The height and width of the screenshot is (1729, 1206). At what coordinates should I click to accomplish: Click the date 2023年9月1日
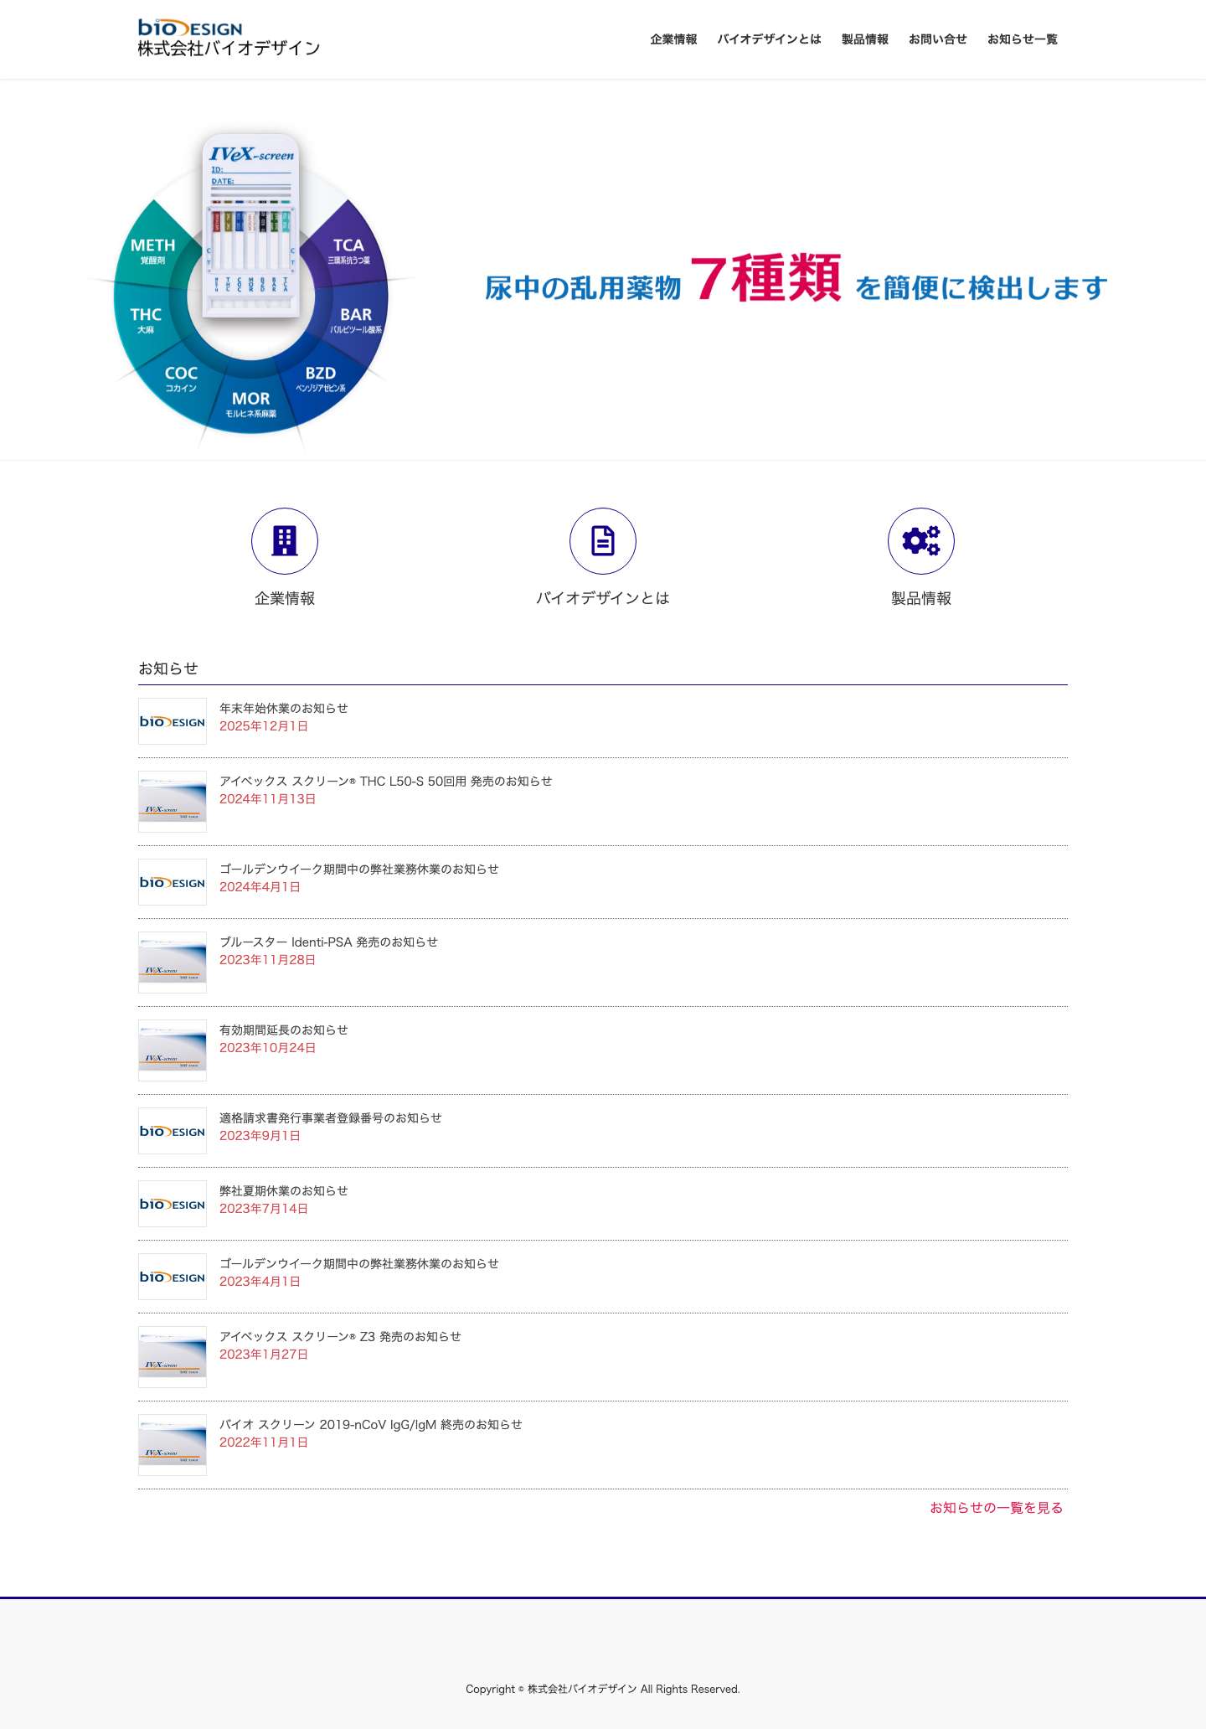(260, 1136)
